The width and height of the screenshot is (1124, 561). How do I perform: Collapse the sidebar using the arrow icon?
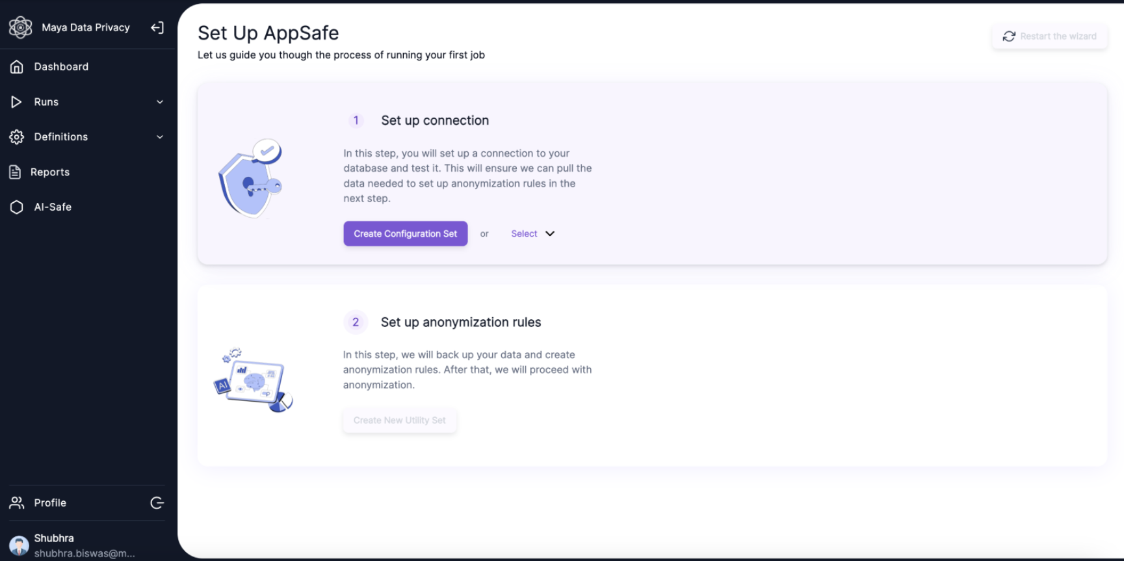click(x=157, y=27)
